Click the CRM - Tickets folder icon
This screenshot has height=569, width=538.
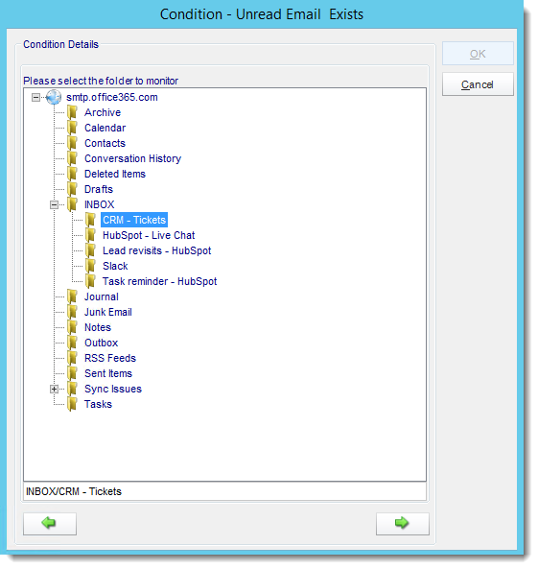click(91, 220)
